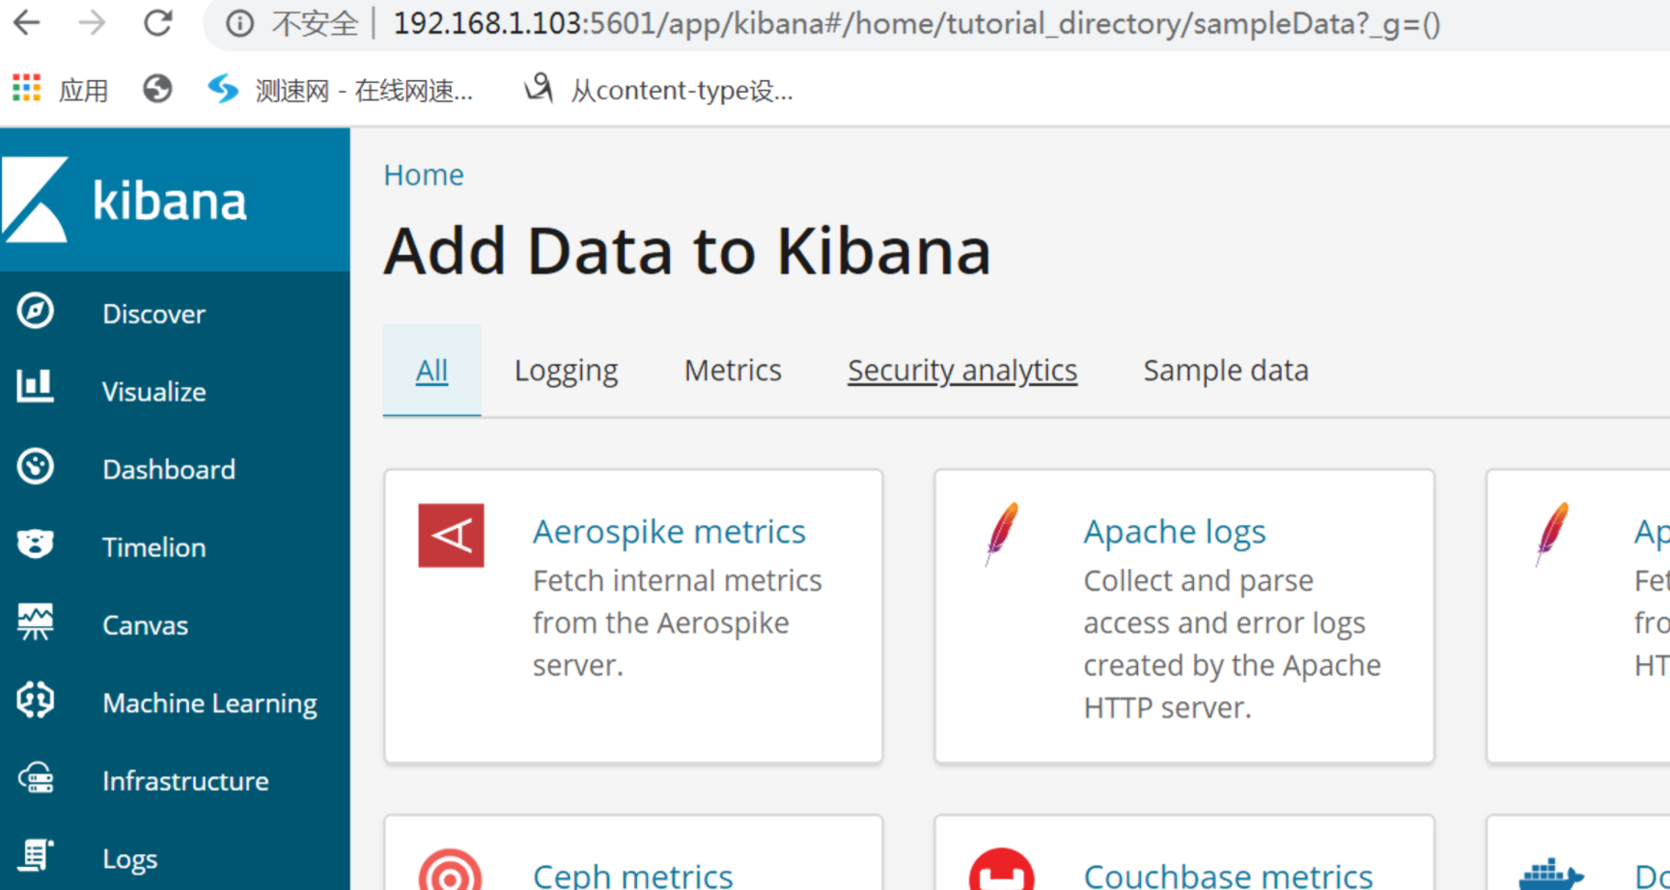
Task: Open the Sample data tab
Action: [1226, 371]
